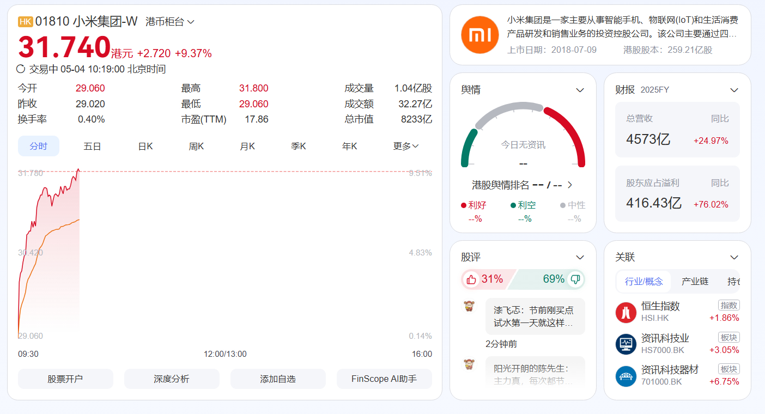Screen dimensions: 765x414
Task: Open 港股舆情排名 arrow
Action: point(570,185)
